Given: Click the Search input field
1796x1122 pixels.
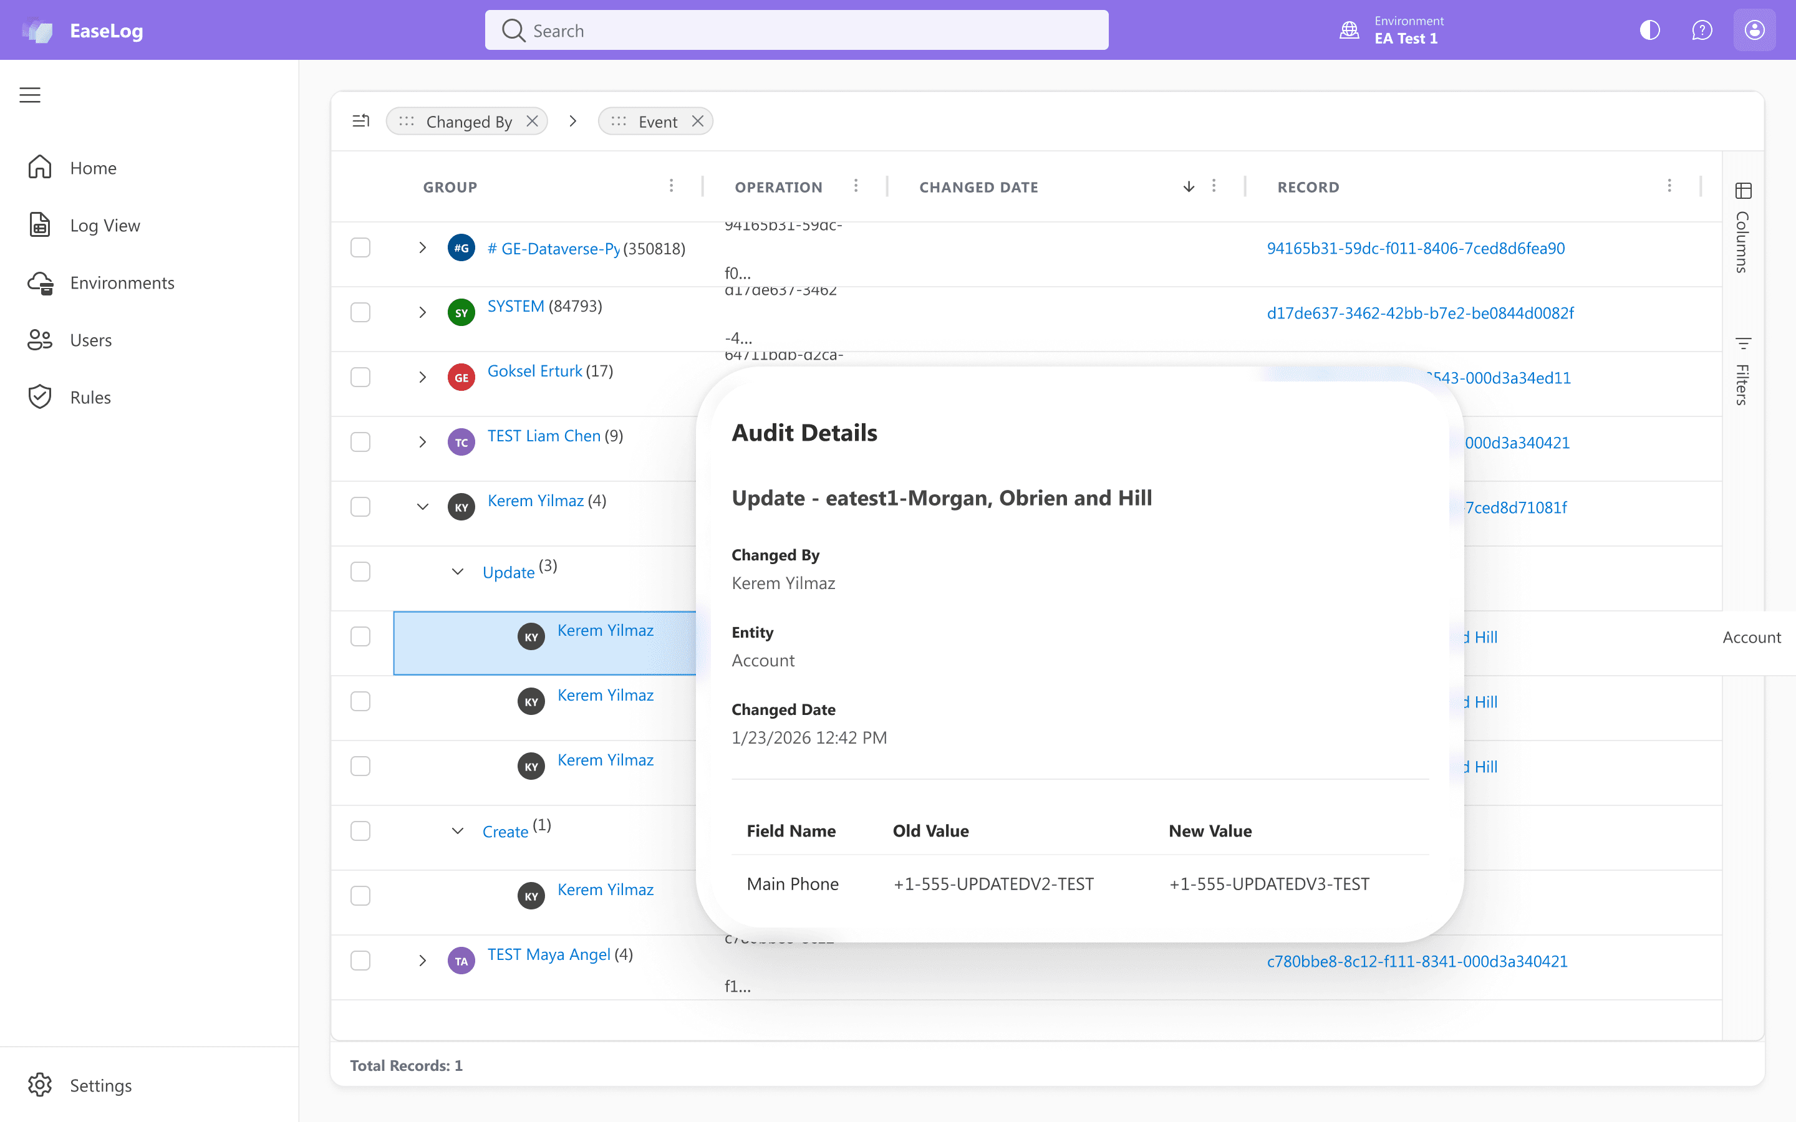Looking at the screenshot, I should click(x=796, y=31).
